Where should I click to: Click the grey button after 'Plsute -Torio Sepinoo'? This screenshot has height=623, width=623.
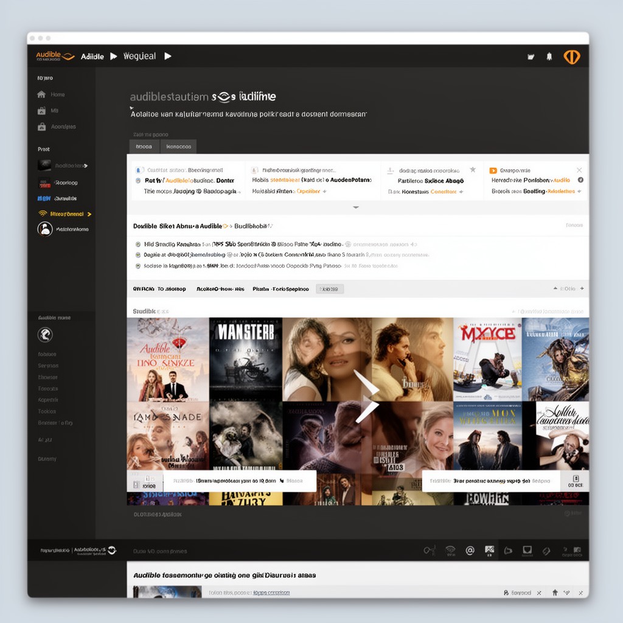[x=329, y=289]
